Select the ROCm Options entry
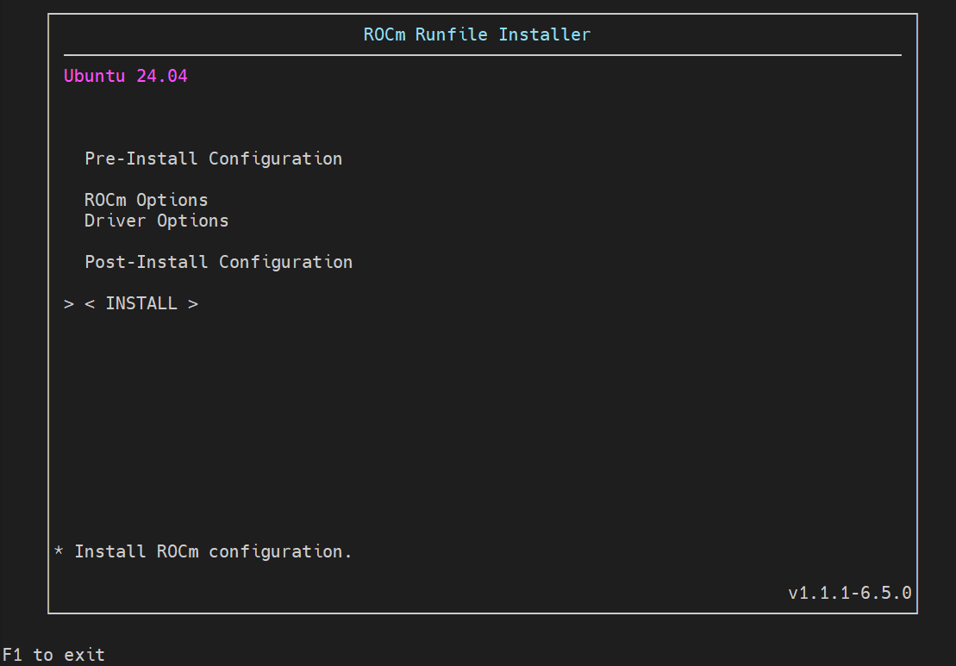956x666 pixels. 147,200
